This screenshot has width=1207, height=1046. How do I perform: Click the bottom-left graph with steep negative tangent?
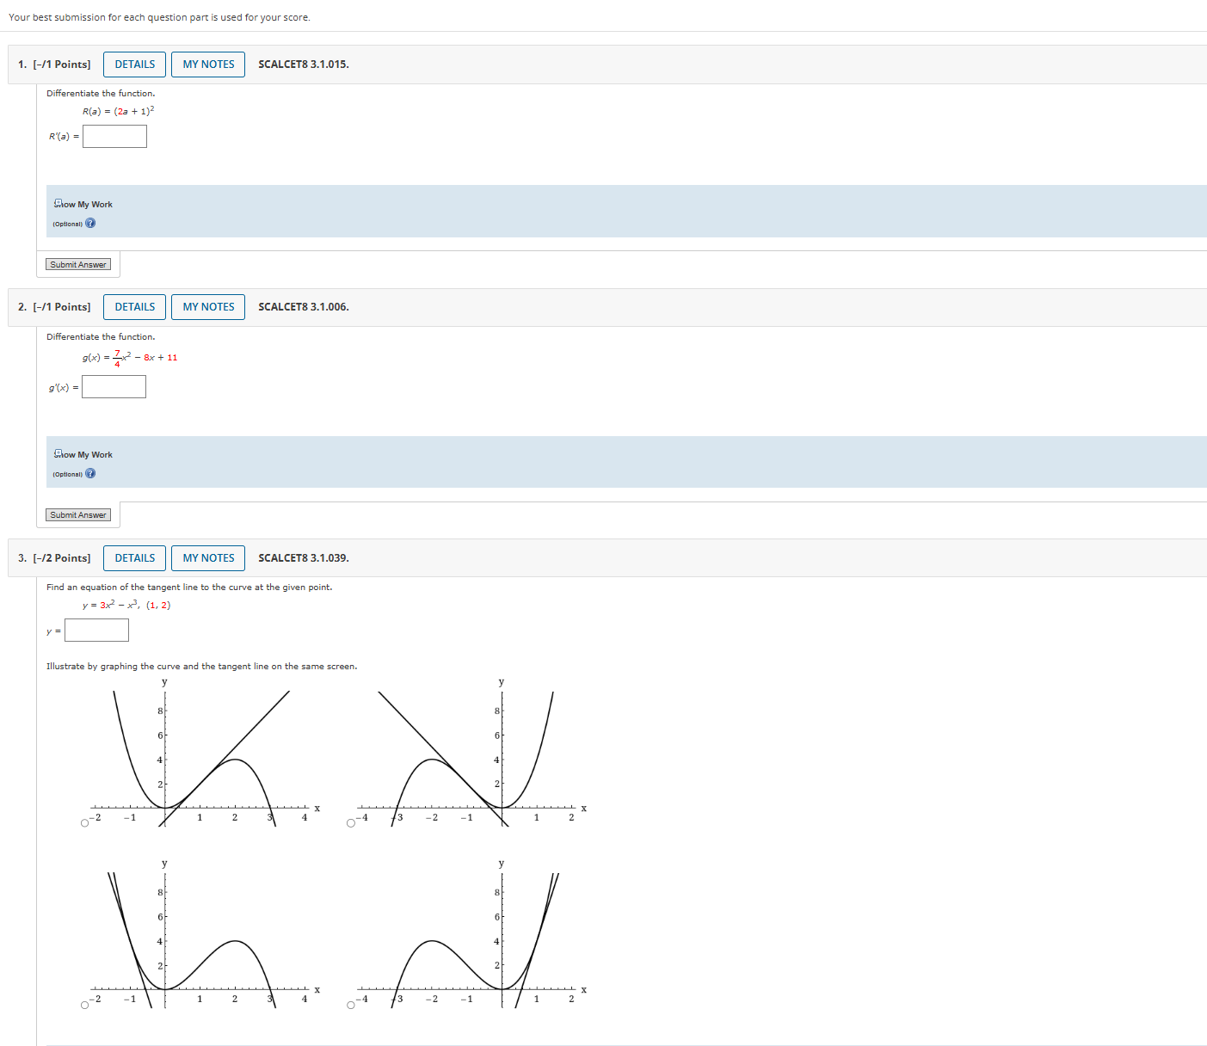[205, 935]
